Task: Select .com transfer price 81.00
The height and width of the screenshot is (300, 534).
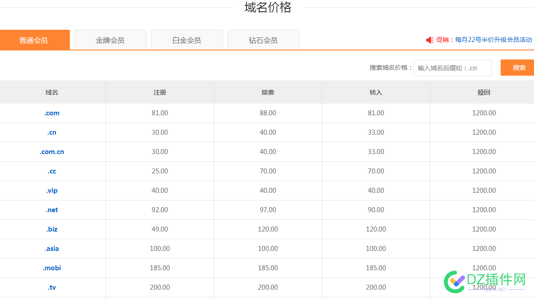Action: (x=376, y=113)
